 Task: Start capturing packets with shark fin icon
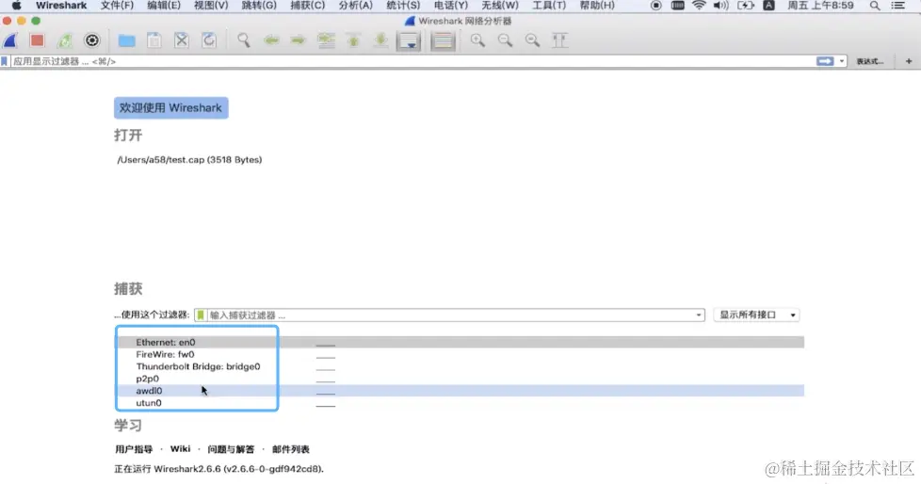pos(10,40)
